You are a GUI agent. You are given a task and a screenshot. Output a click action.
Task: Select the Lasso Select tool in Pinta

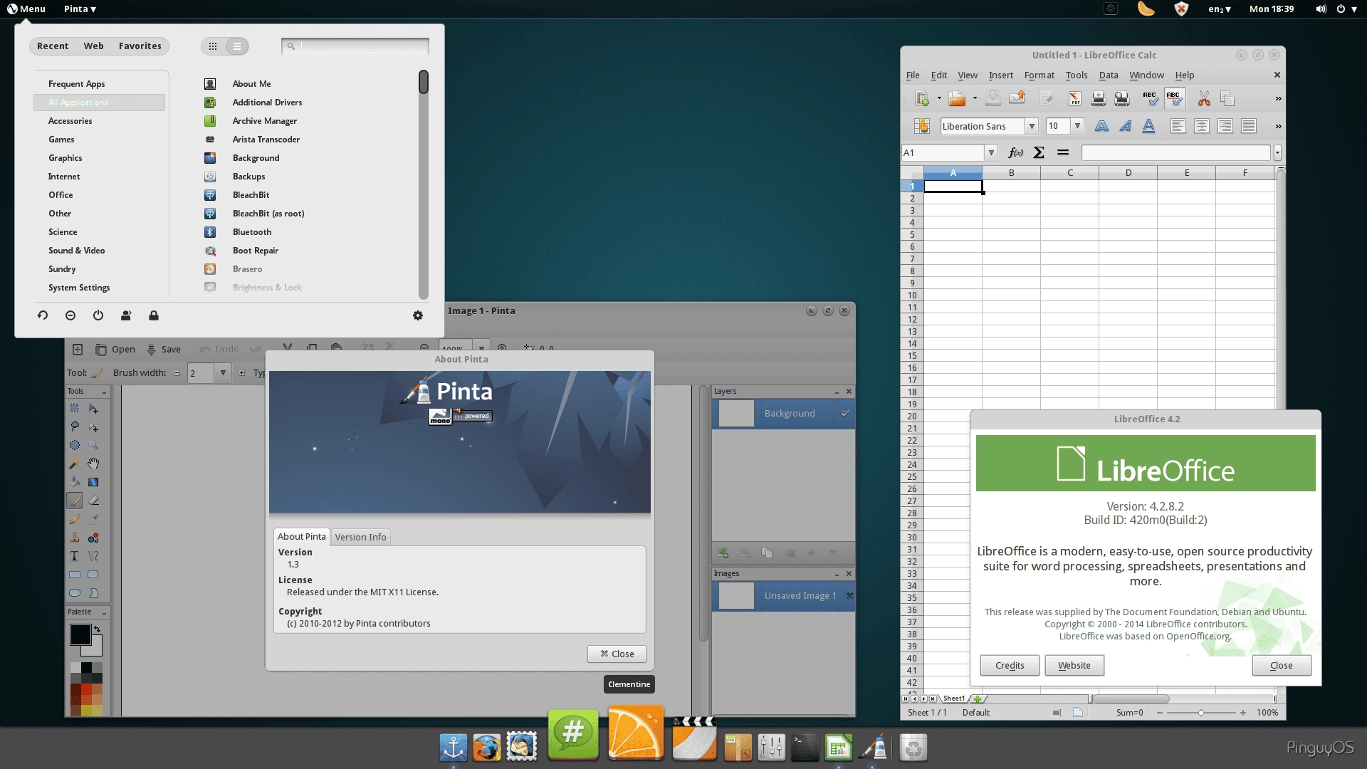(x=75, y=427)
